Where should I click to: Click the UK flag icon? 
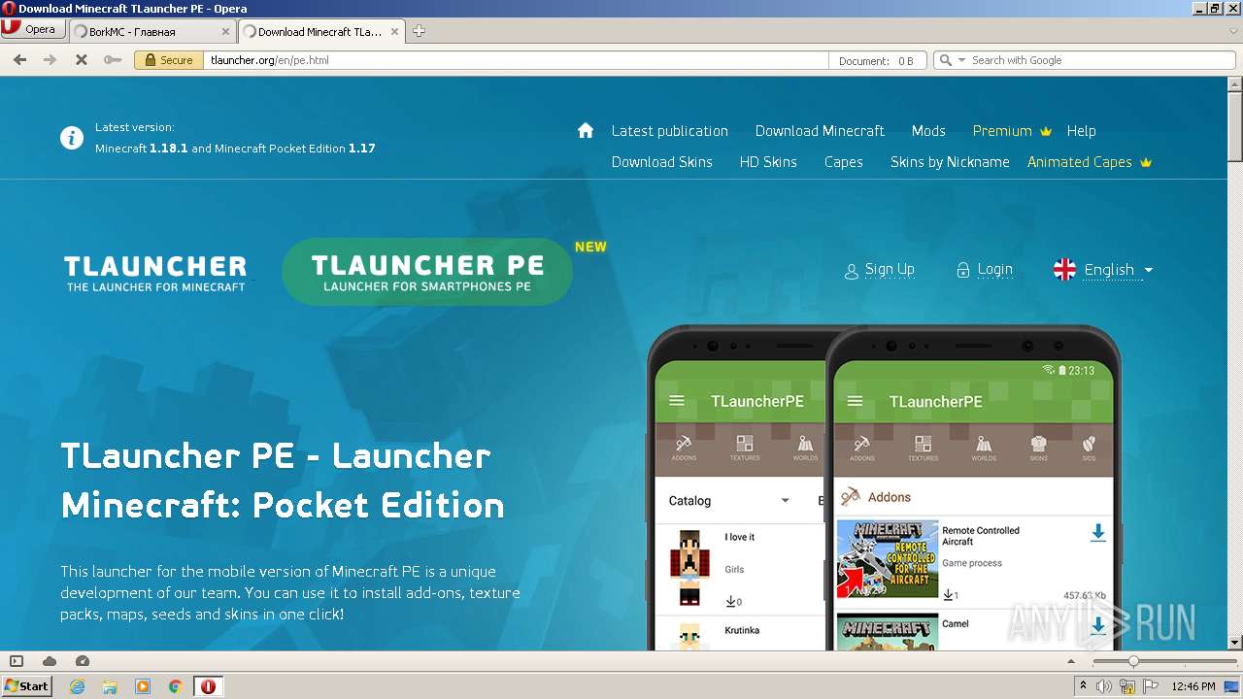tap(1064, 270)
